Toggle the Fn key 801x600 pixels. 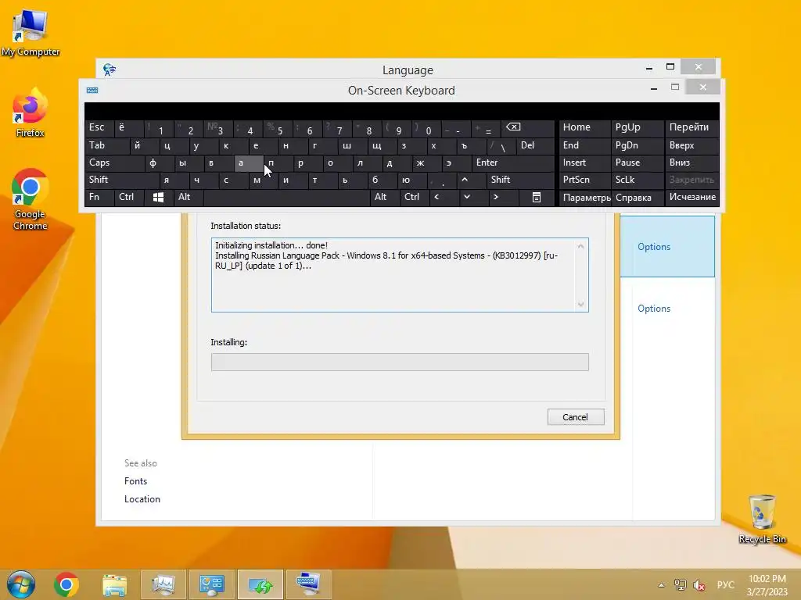click(x=99, y=198)
